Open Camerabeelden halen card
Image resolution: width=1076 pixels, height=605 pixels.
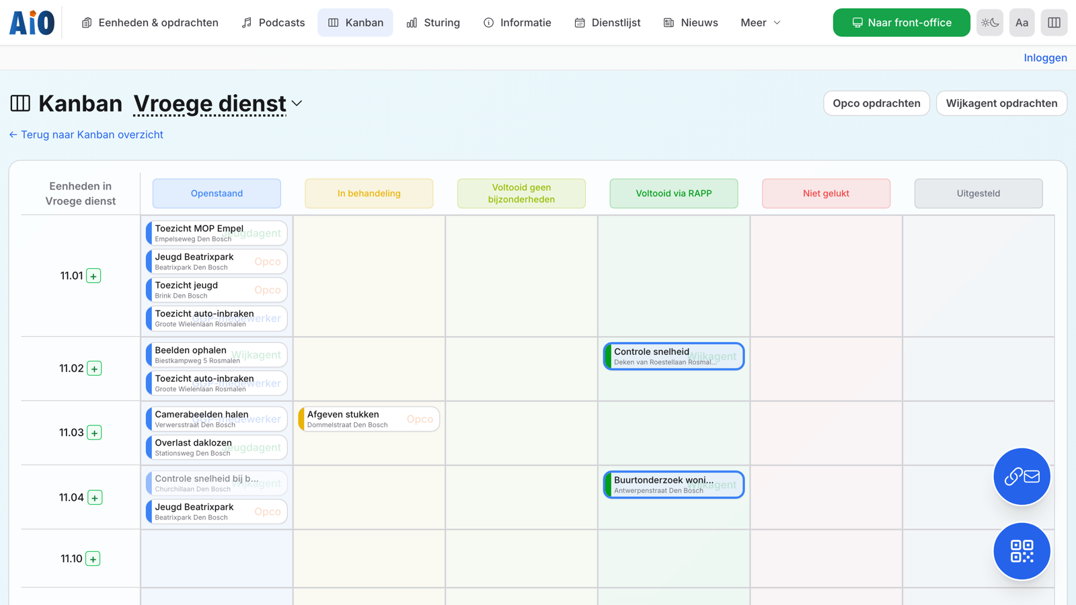(x=217, y=419)
